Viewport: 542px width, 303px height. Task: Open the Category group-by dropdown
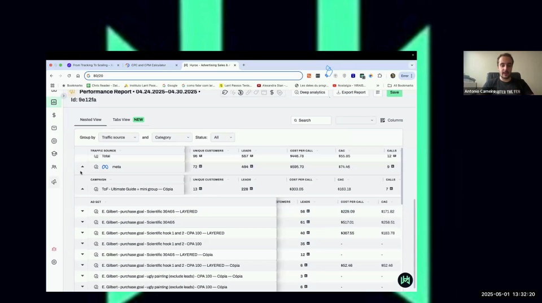(172, 137)
